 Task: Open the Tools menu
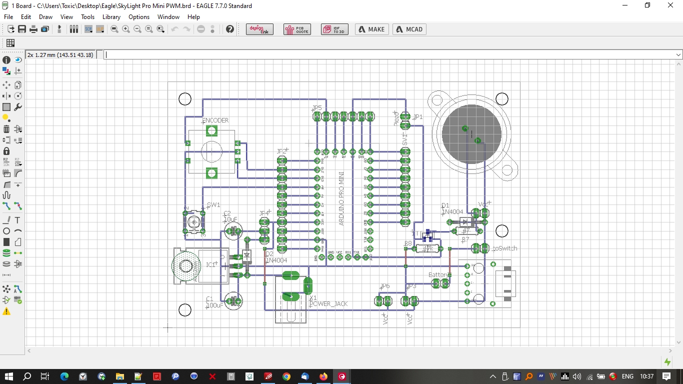pyautogui.click(x=87, y=17)
